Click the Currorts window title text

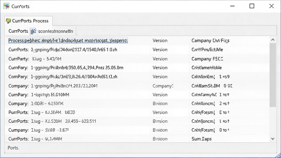tap(20, 7)
